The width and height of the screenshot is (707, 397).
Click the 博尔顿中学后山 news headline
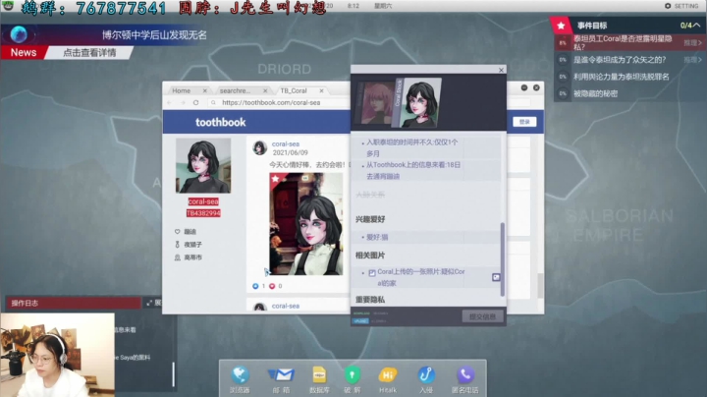click(x=154, y=34)
